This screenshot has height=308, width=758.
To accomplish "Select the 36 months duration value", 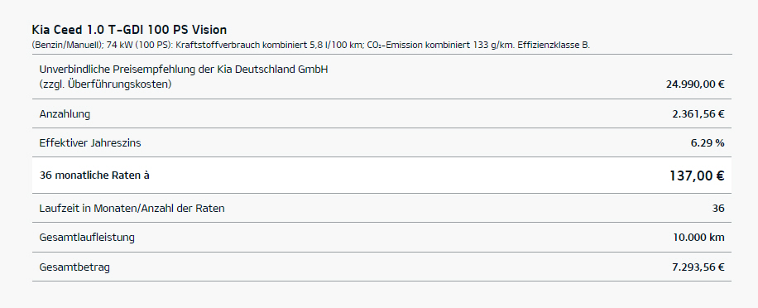I will [x=718, y=209].
